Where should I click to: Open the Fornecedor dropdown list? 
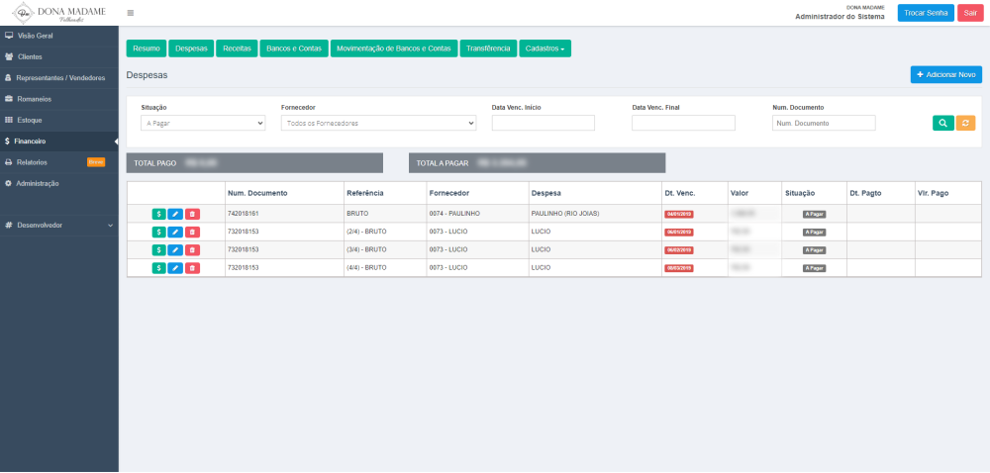378,124
